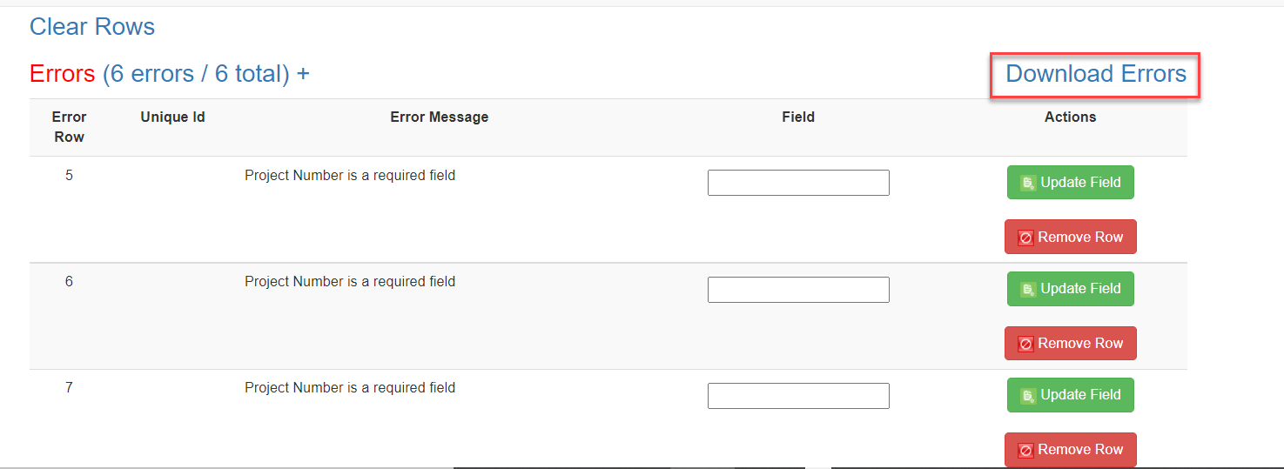Click the prohibit icon on row 6's Remove Row
Image resolution: width=1284 pixels, height=469 pixels.
click(x=1025, y=344)
